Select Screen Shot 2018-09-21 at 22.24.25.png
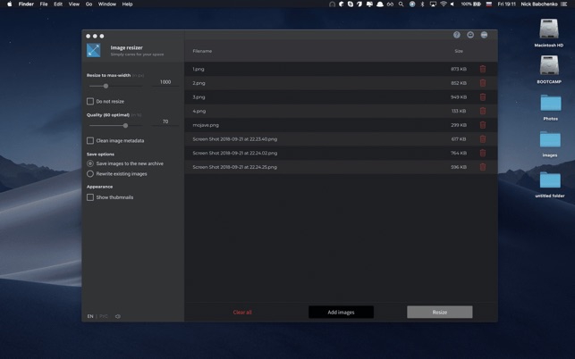Screen dimensions: 575x359 coord(235,167)
